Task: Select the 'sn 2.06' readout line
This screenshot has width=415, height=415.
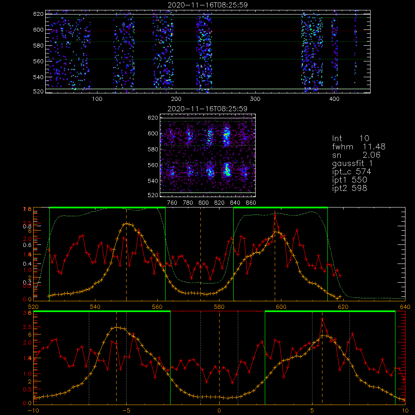Action: (x=356, y=155)
